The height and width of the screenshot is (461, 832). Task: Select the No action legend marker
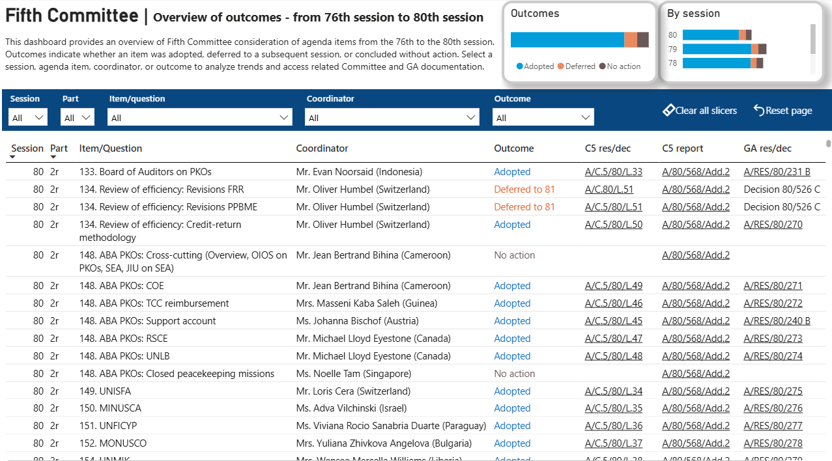(602, 66)
